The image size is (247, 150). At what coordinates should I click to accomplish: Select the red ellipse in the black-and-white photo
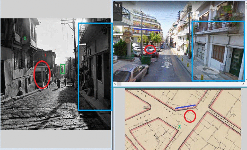point(42,75)
